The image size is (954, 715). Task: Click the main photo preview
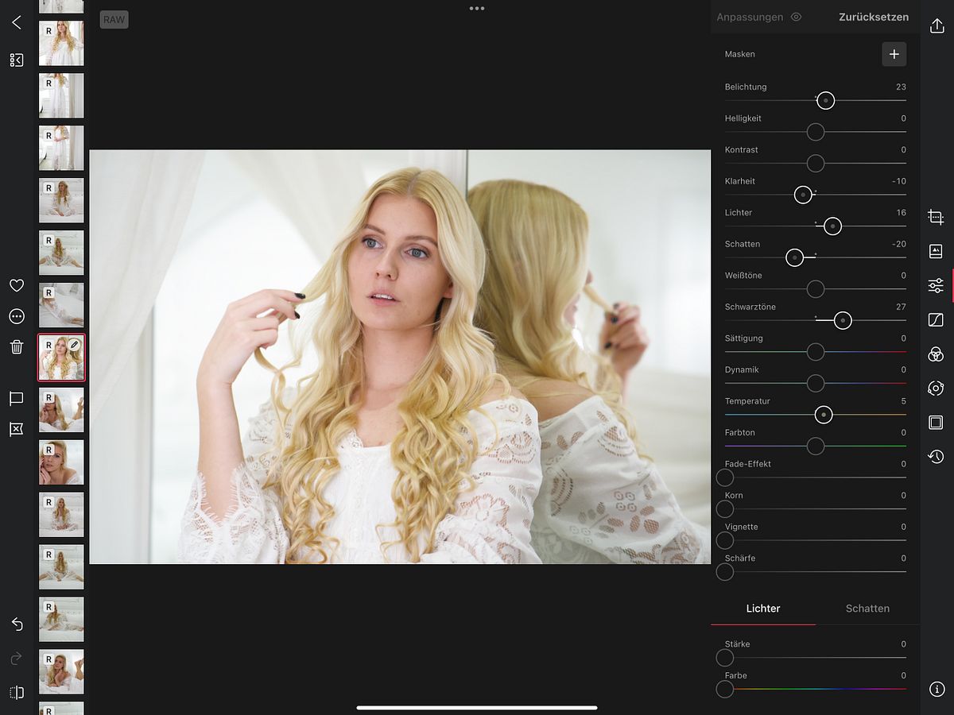point(400,357)
